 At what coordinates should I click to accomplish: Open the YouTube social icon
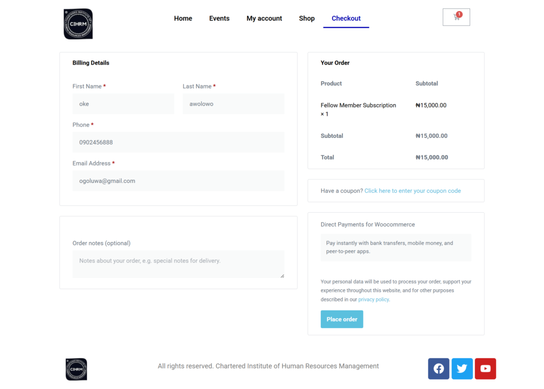tap(485, 369)
